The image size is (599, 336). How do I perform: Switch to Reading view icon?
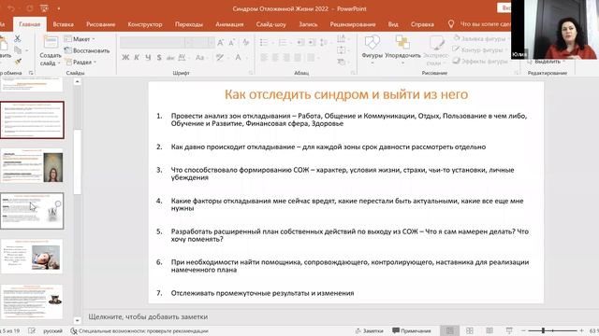pos(489,330)
